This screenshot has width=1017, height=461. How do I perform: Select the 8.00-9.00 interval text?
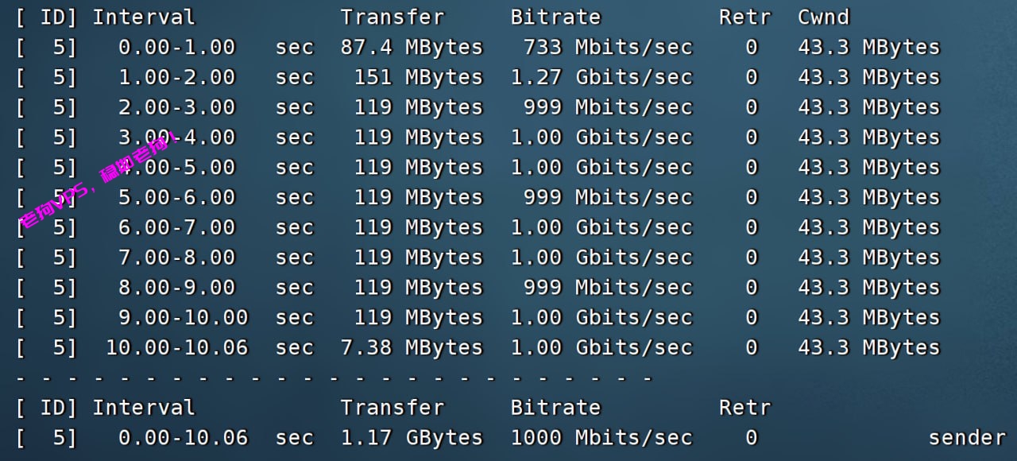tap(176, 288)
